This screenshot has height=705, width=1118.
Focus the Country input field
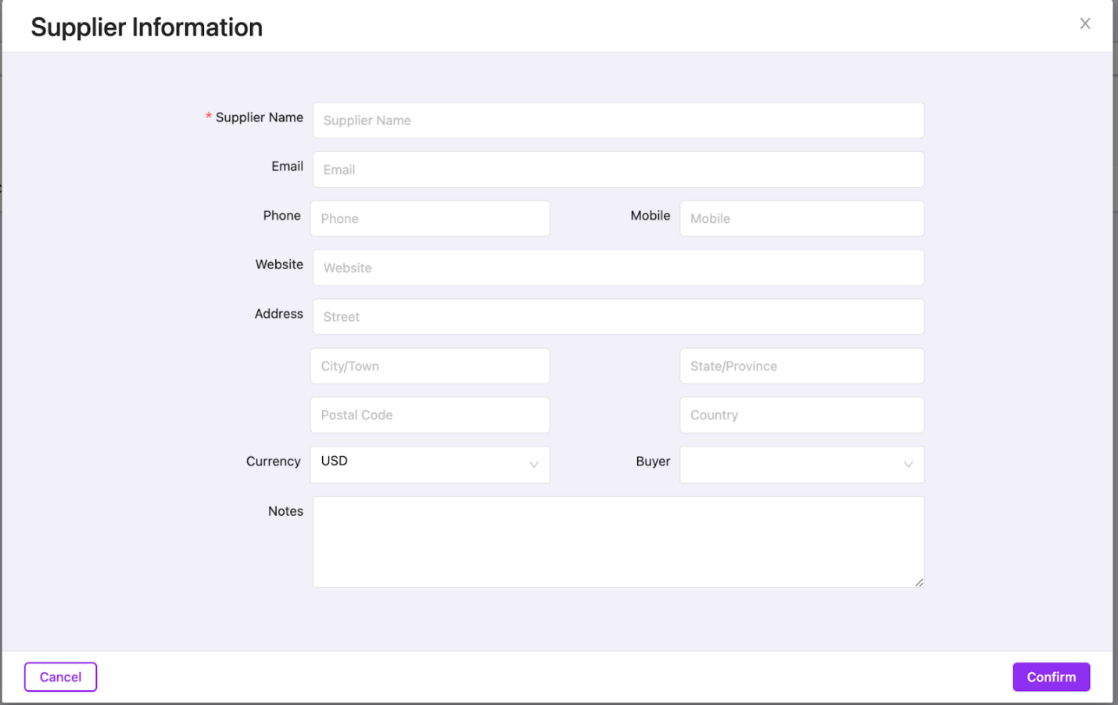click(802, 415)
